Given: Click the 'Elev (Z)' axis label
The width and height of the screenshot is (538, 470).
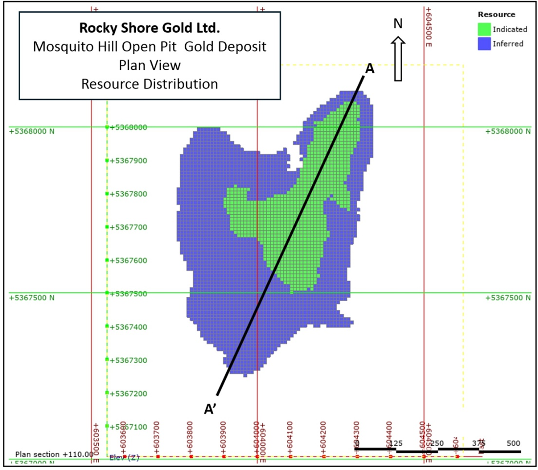Looking at the screenshot, I should (x=118, y=457).
